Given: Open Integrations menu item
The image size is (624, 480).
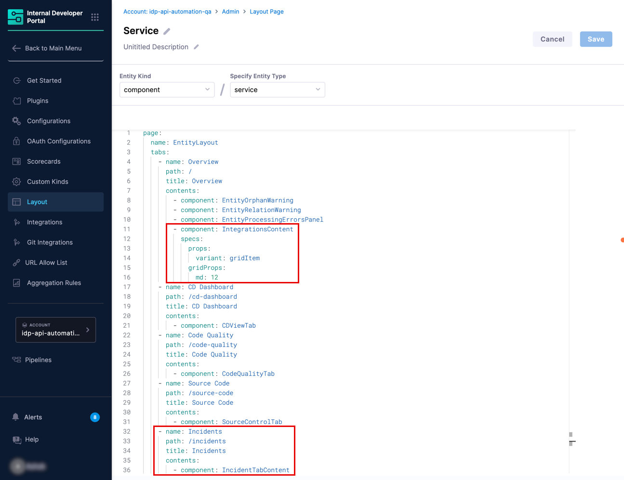Looking at the screenshot, I should pos(45,222).
